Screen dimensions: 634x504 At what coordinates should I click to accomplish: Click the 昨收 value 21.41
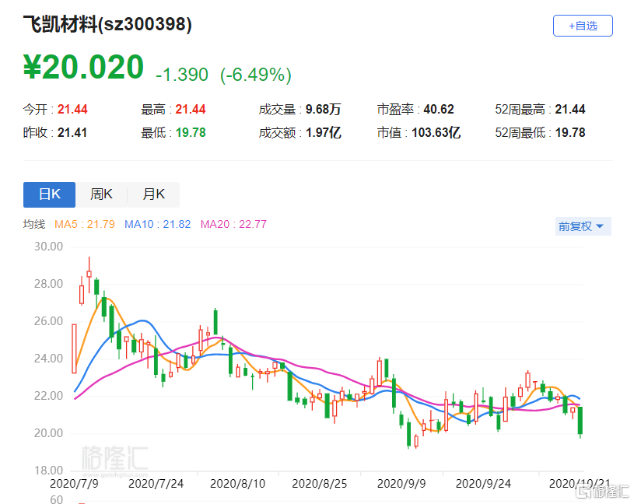click(72, 132)
